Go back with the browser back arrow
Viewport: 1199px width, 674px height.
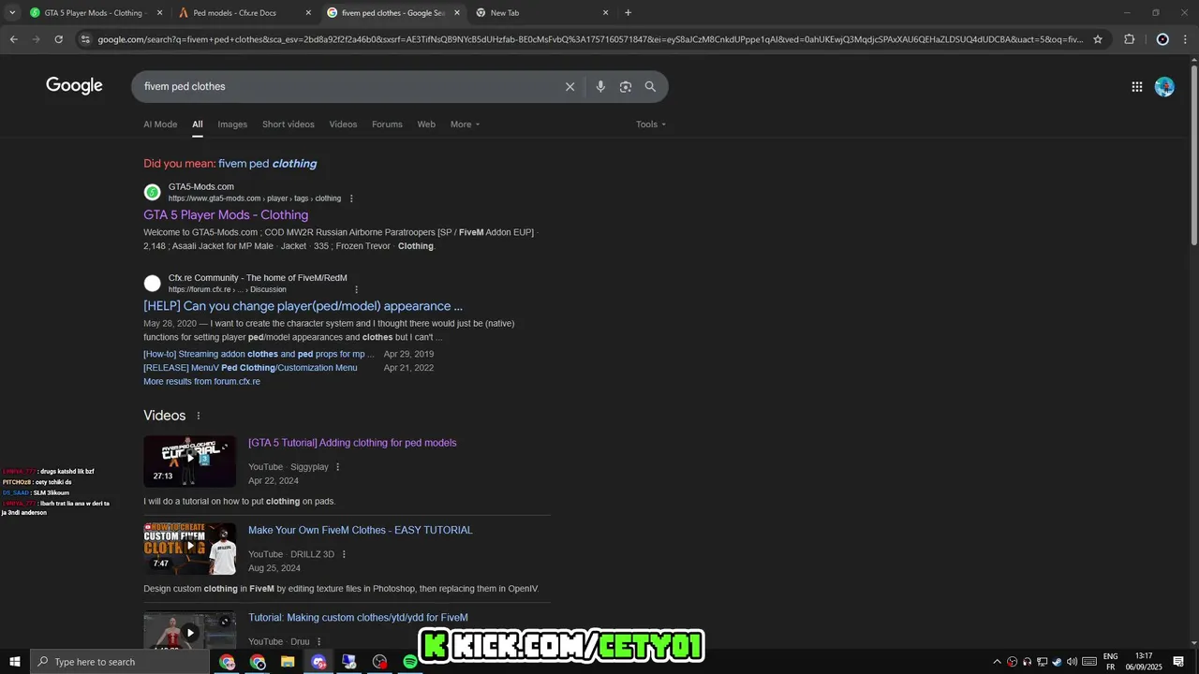13,39
